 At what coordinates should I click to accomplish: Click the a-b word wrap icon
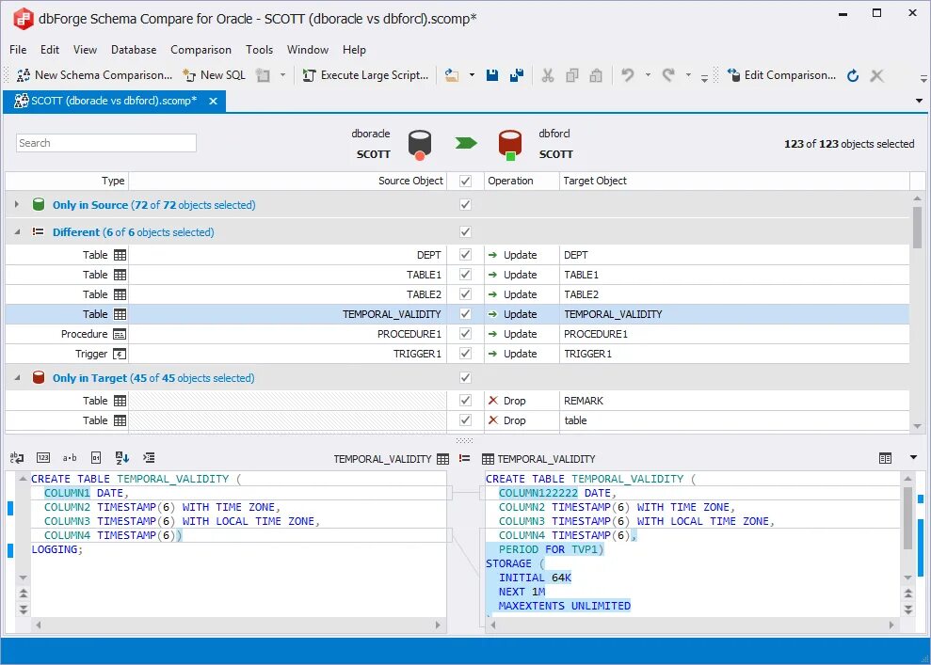[70, 457]
